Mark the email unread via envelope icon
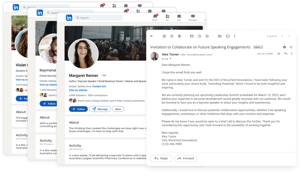This screenshot has height=178, width=301. [192, 36]
